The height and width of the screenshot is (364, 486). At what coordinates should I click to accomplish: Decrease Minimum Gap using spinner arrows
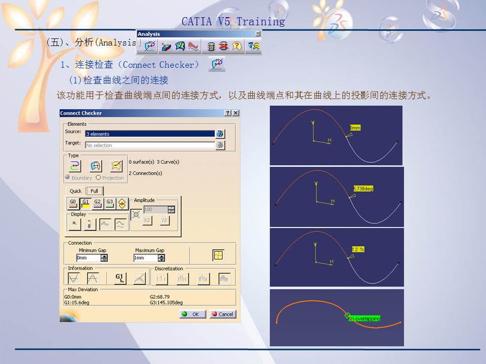tap(103, 259)
